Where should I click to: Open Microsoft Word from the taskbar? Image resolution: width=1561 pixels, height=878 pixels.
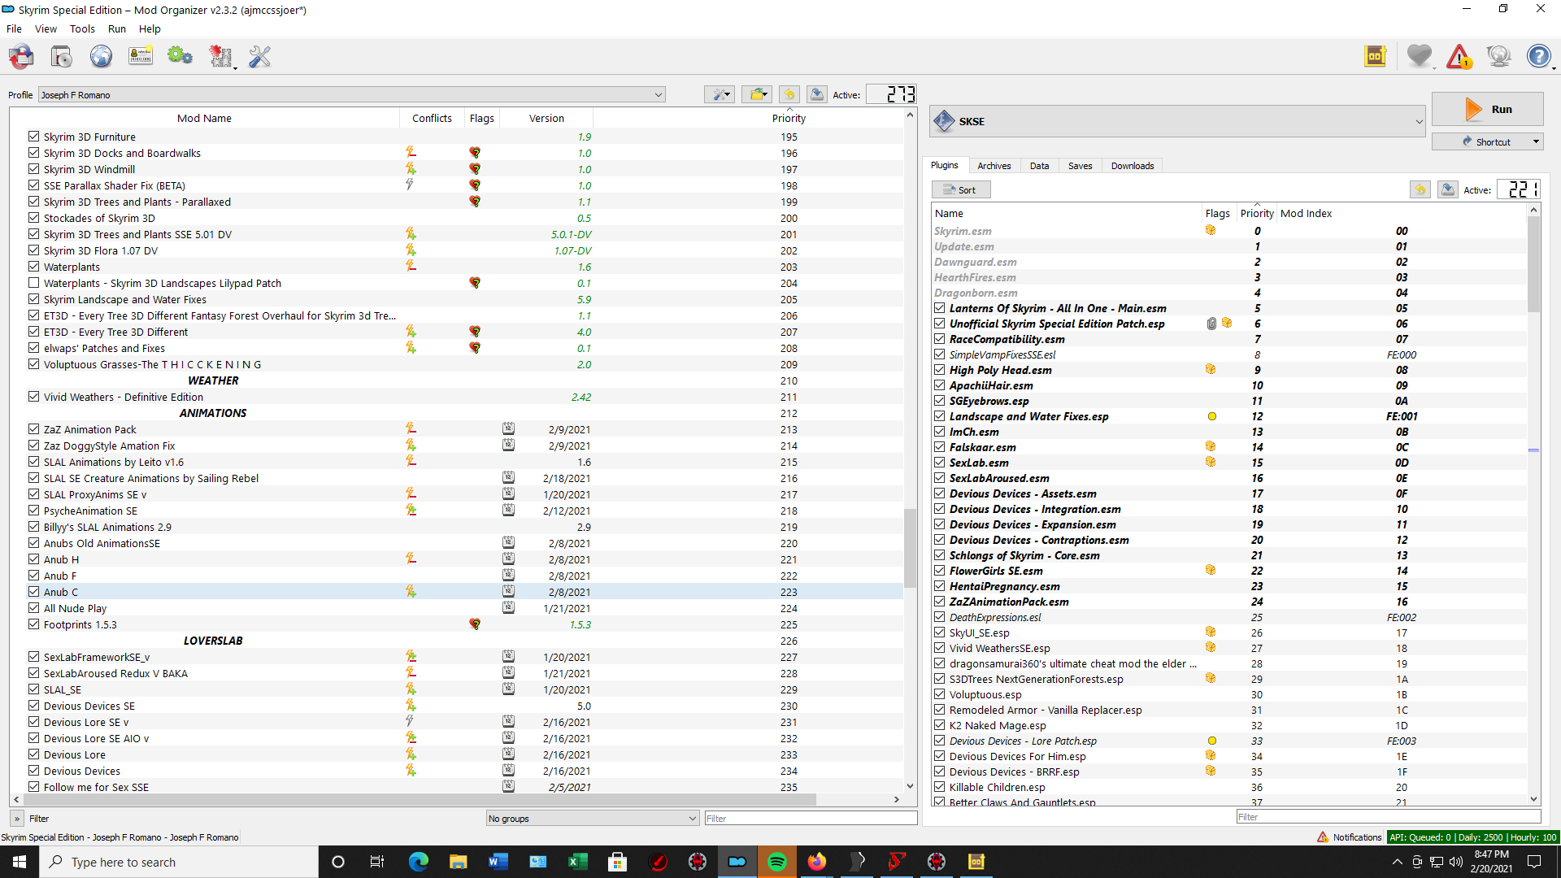coord(498,862)
